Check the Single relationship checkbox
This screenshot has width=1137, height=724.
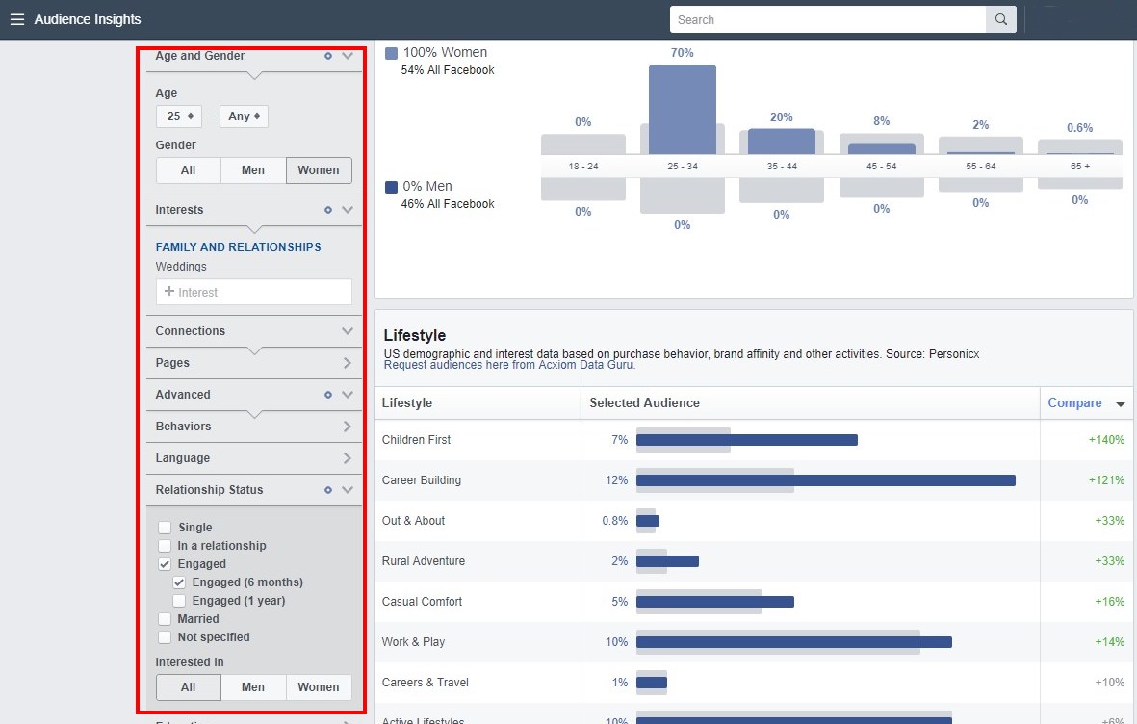(x=164, y=527)
